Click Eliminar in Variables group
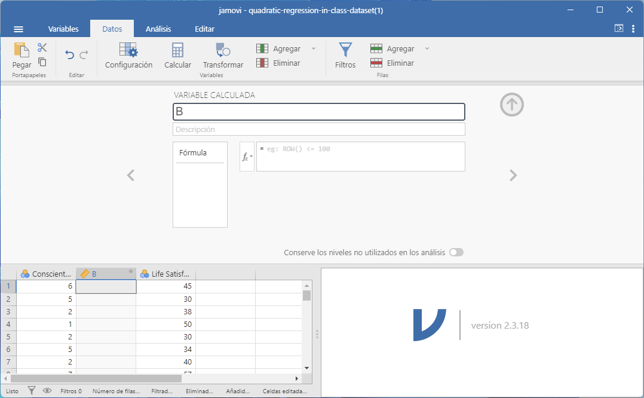This screenshot has height=398, width=644. point(279,63)
